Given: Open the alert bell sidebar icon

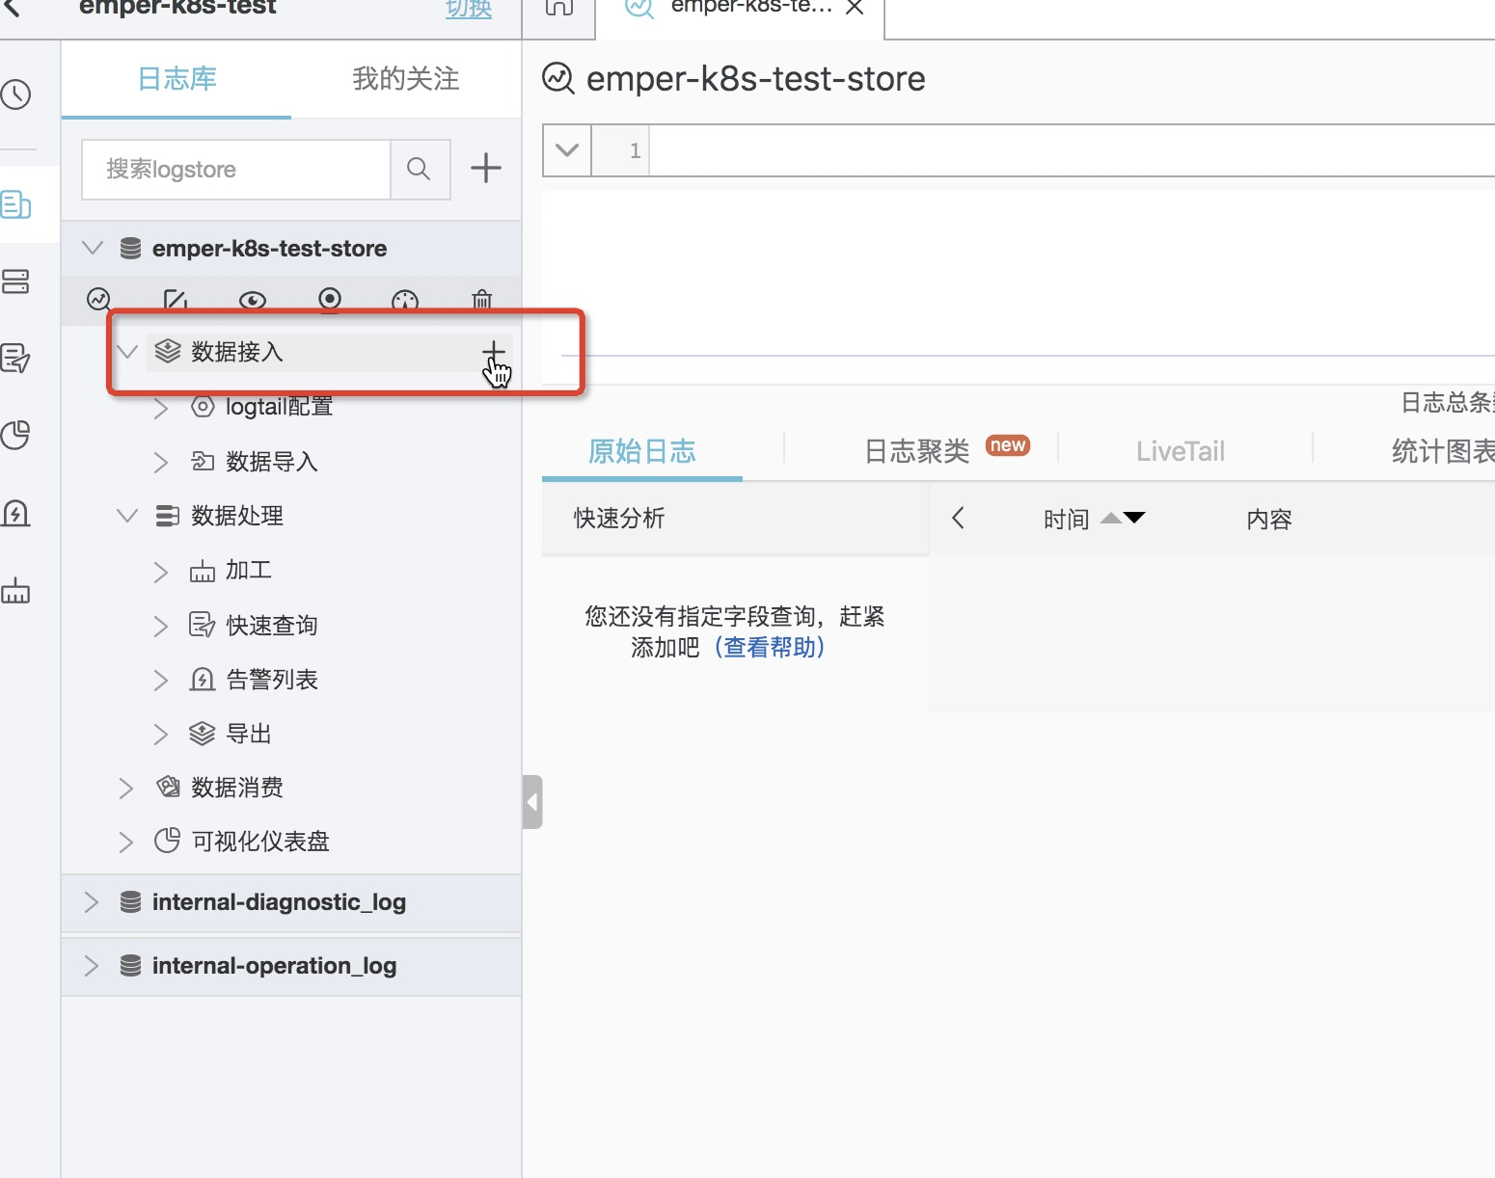Looking at the screenshot, I should point(16,513).
